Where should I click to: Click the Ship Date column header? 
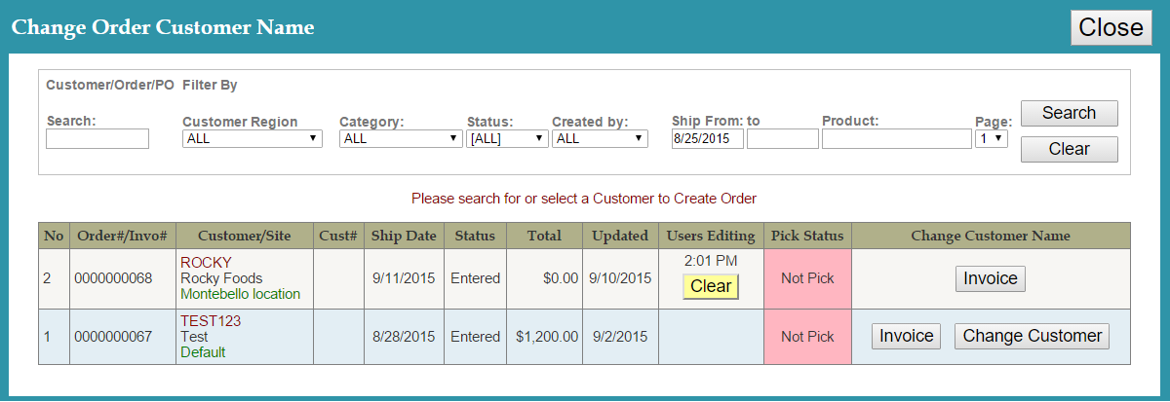(x=404, y=236)
